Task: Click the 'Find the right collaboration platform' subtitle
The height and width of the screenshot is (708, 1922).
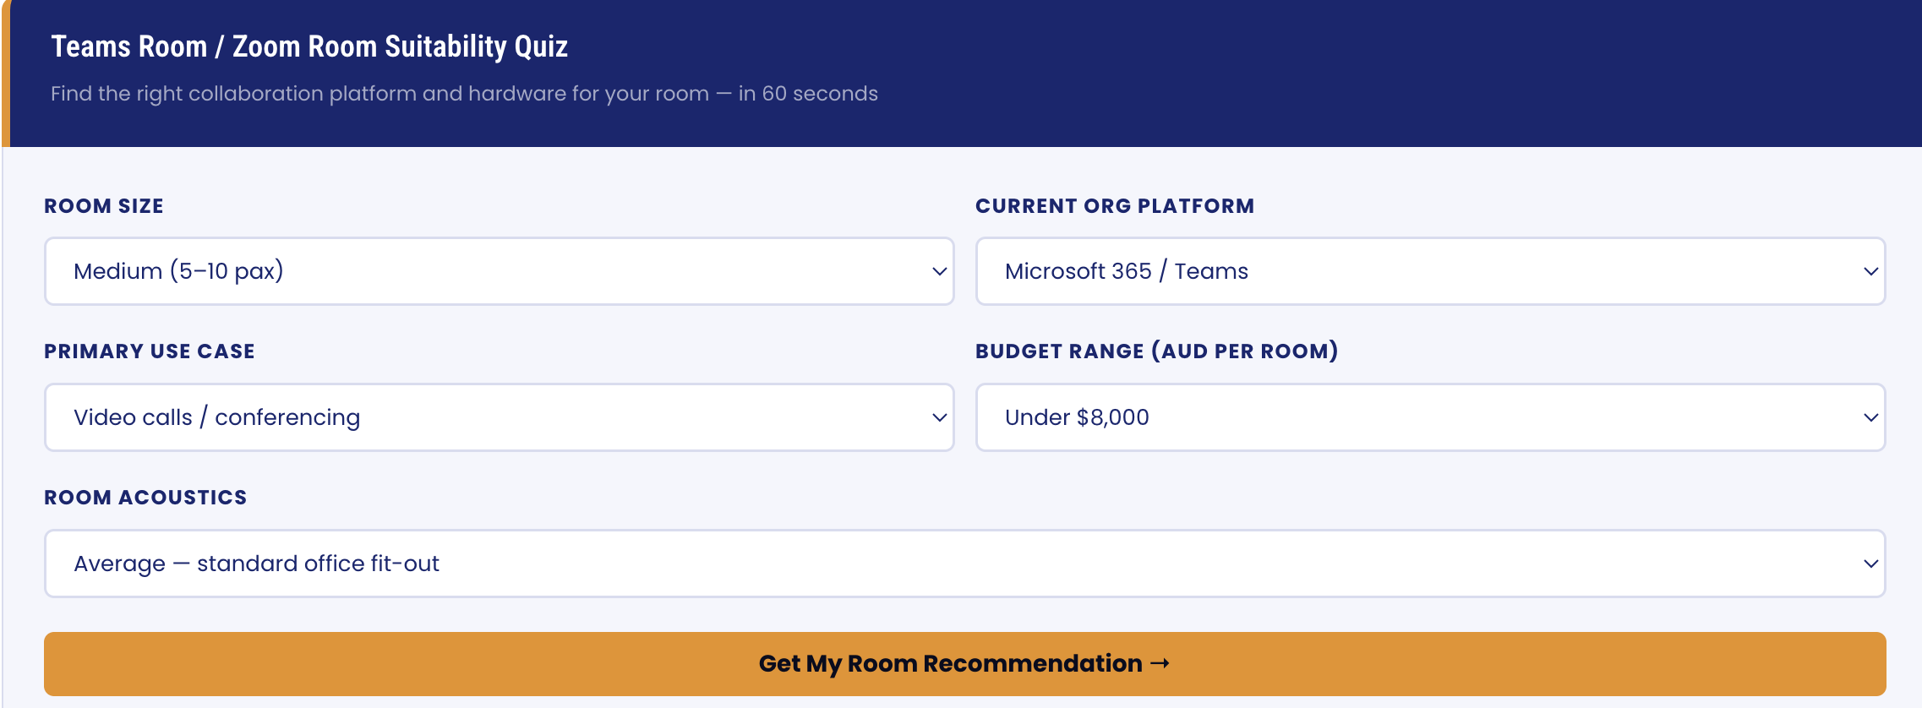Action: click(464, 94)
